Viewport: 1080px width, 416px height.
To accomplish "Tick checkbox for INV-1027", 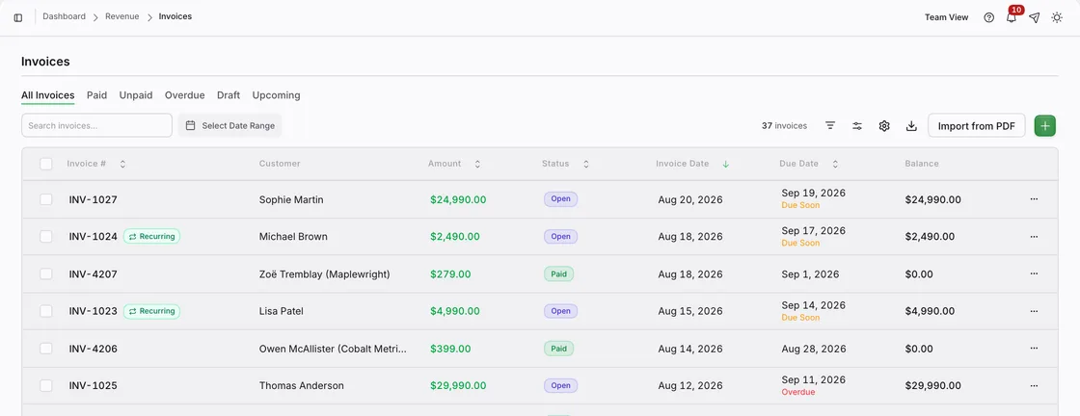I will coord(46,199).
